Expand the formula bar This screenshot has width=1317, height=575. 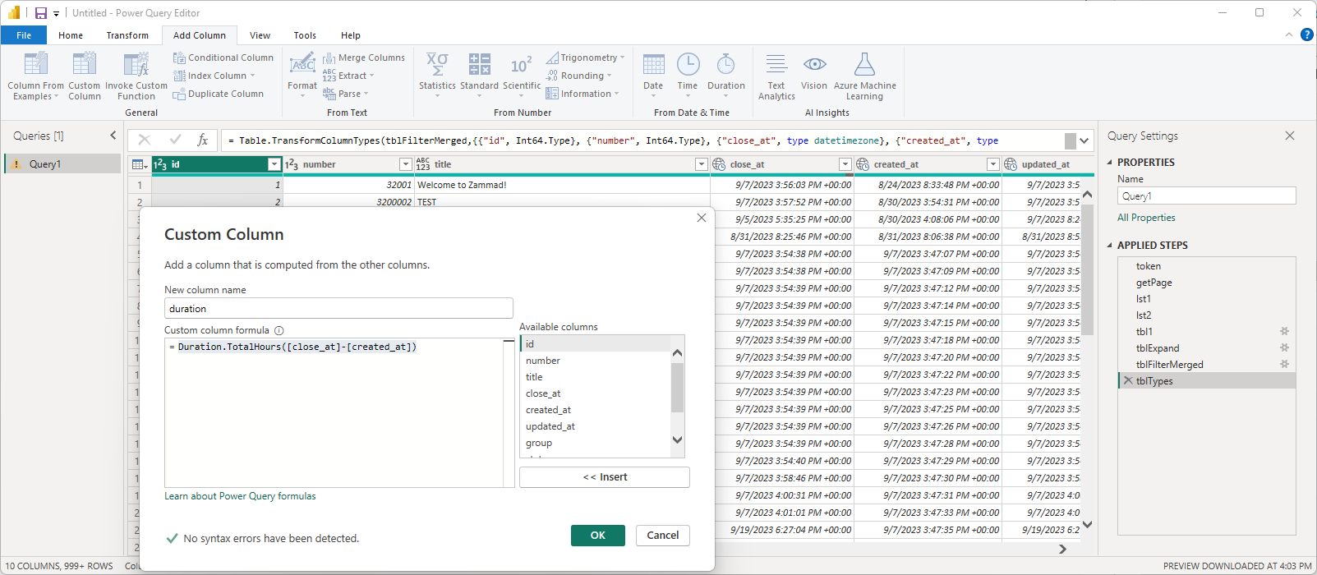pos(1084,140)
